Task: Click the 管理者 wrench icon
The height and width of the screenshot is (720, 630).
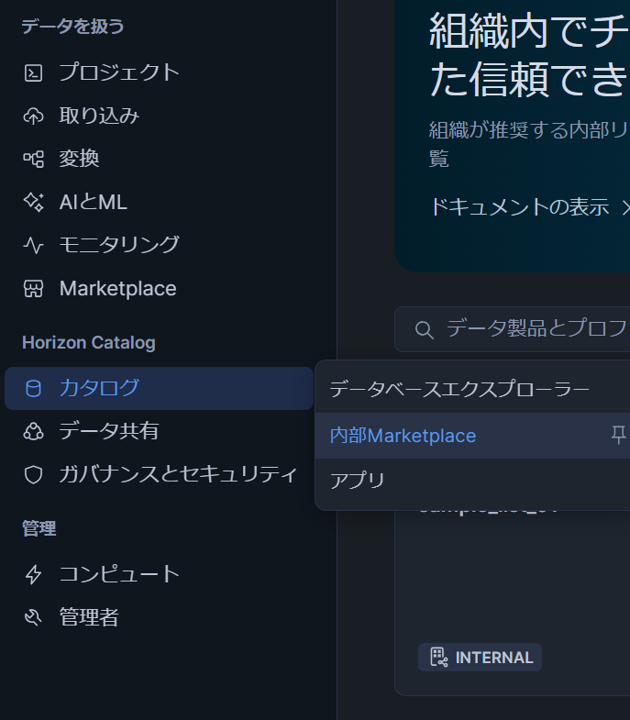Action: (x=33, y=618)
